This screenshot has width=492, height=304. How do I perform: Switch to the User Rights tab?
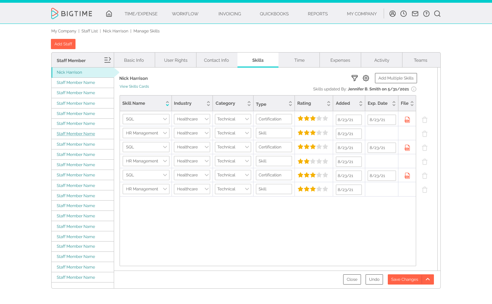[x=176, y=60]
